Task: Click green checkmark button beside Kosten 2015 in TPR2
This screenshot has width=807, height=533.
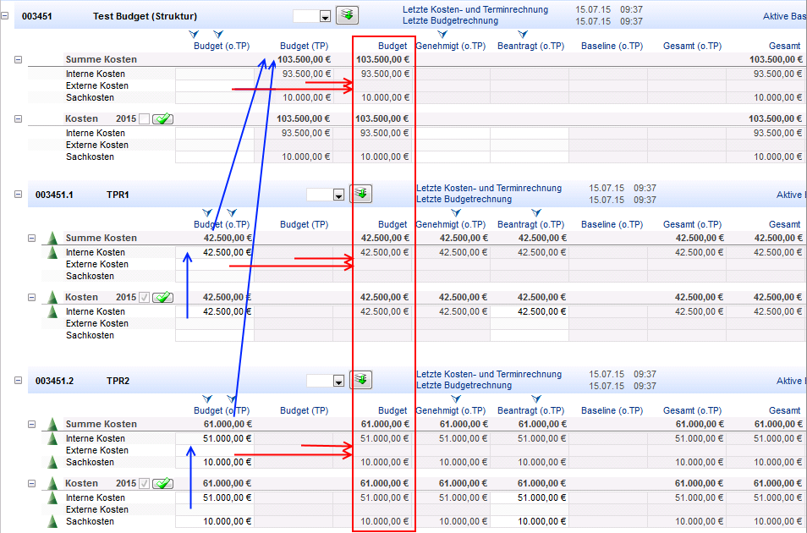Action: coord(162,484)
